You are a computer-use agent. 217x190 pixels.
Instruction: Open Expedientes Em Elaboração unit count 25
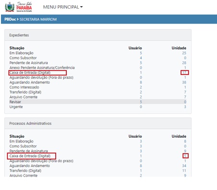pos(184,53)
